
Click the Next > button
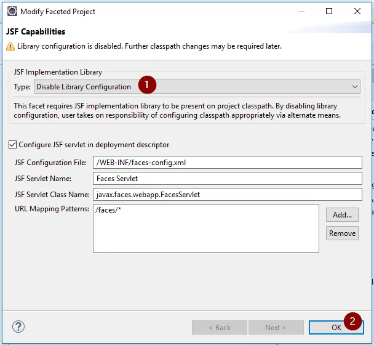click(276, 327)
